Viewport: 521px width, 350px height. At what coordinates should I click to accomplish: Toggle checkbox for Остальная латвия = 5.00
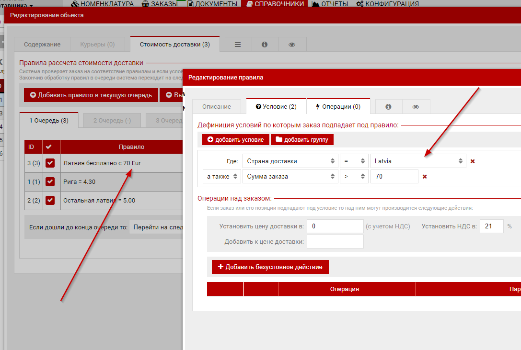pos(50,201)
